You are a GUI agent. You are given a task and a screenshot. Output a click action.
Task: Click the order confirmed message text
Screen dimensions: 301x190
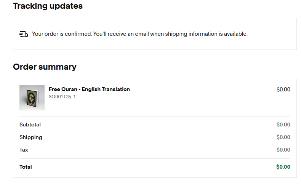point(139,34)
